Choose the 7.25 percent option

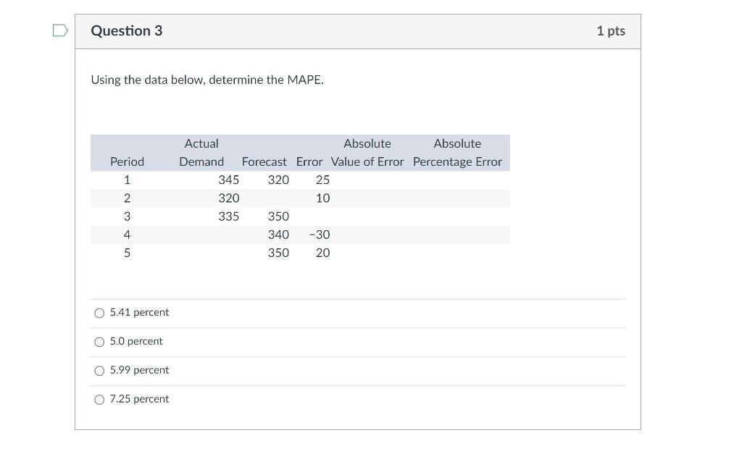point(99,399)
